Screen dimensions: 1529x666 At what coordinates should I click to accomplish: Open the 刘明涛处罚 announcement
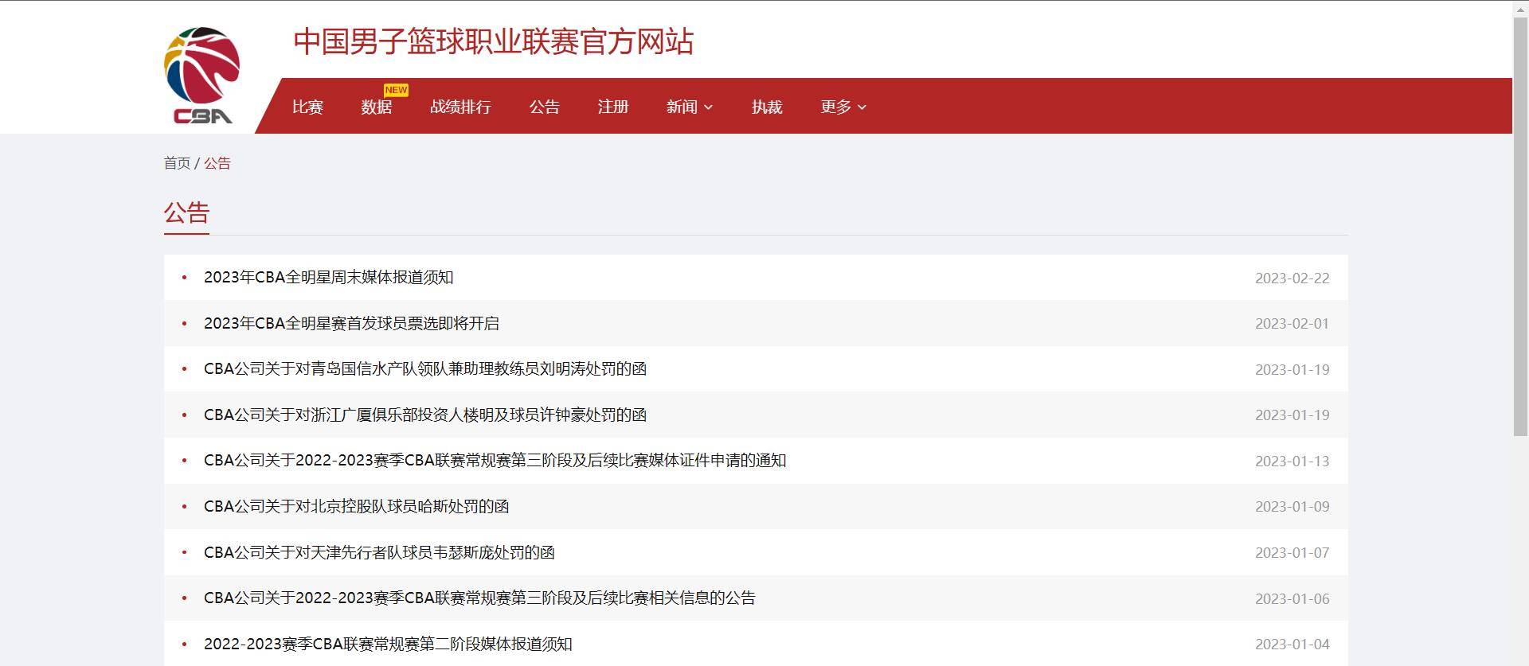(425, 369)
